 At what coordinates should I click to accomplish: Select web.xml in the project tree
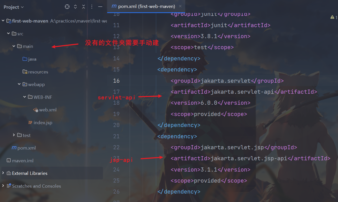tap(48, 110)
